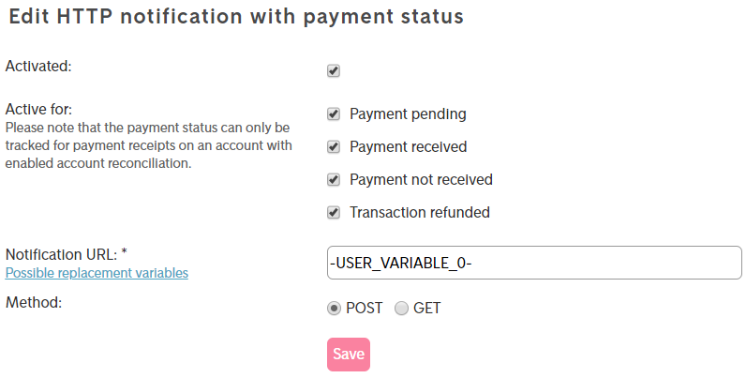The height and width of the screenshot is (378, 746).
Task: Focus the Notification URL input field
Action: pos(534,263)
